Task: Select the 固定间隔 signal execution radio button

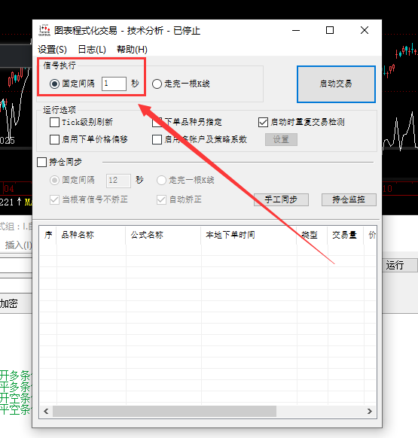Action: click(x=54, y=84)
